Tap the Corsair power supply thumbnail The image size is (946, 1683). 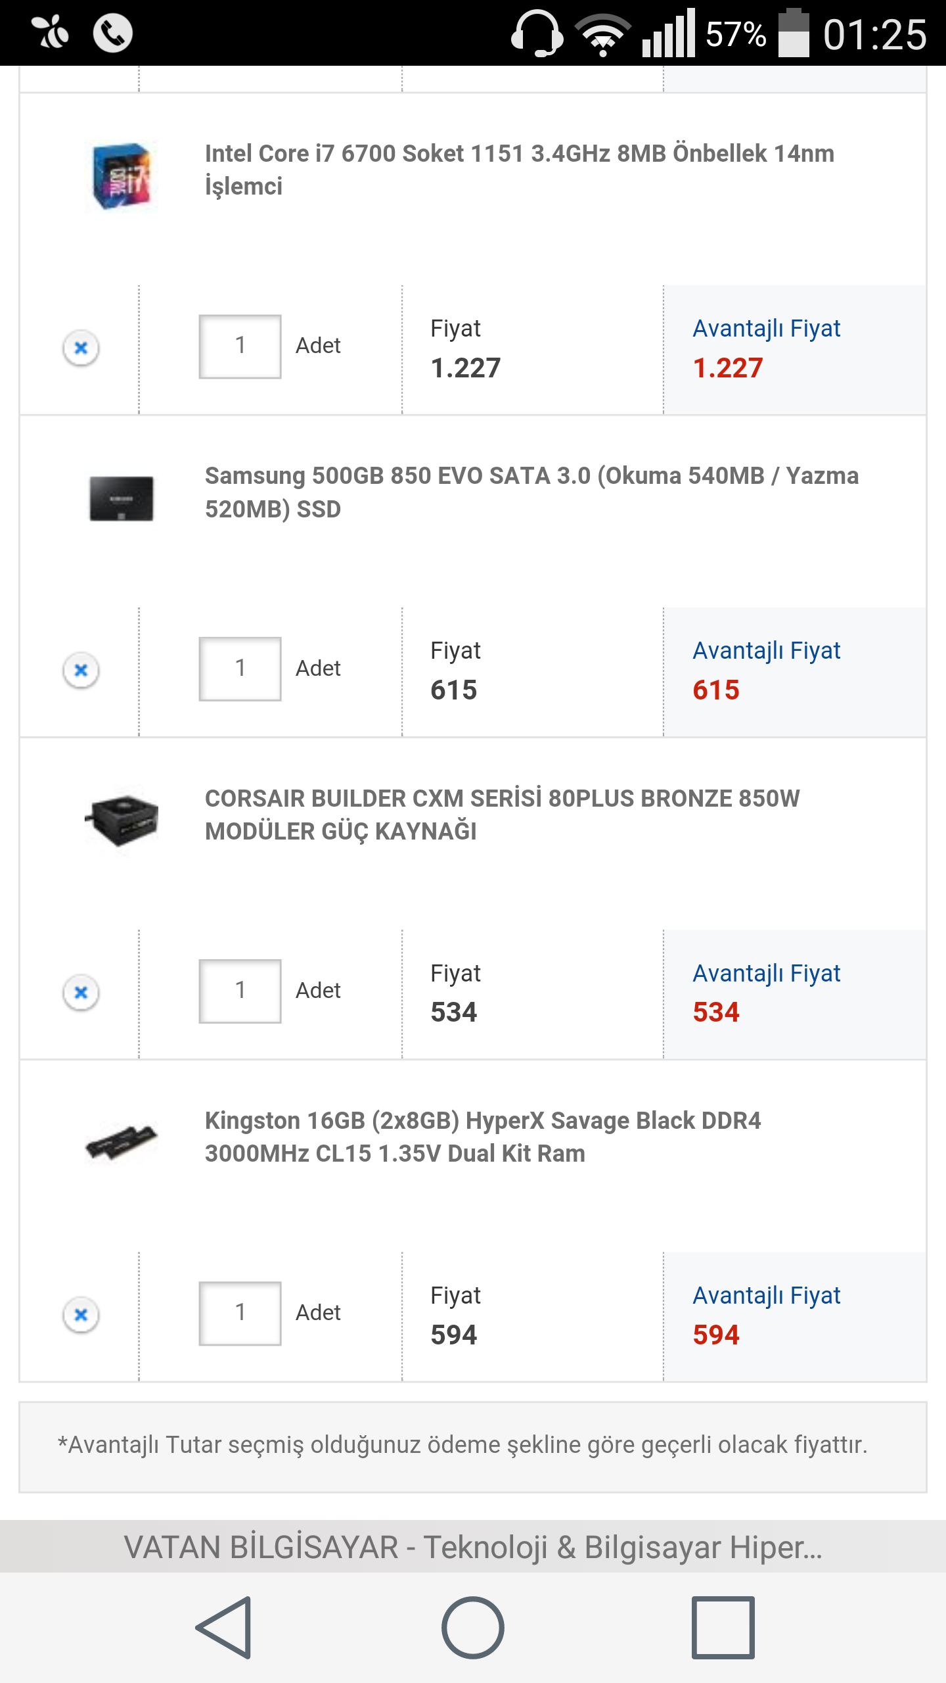[x=122, y=820]
